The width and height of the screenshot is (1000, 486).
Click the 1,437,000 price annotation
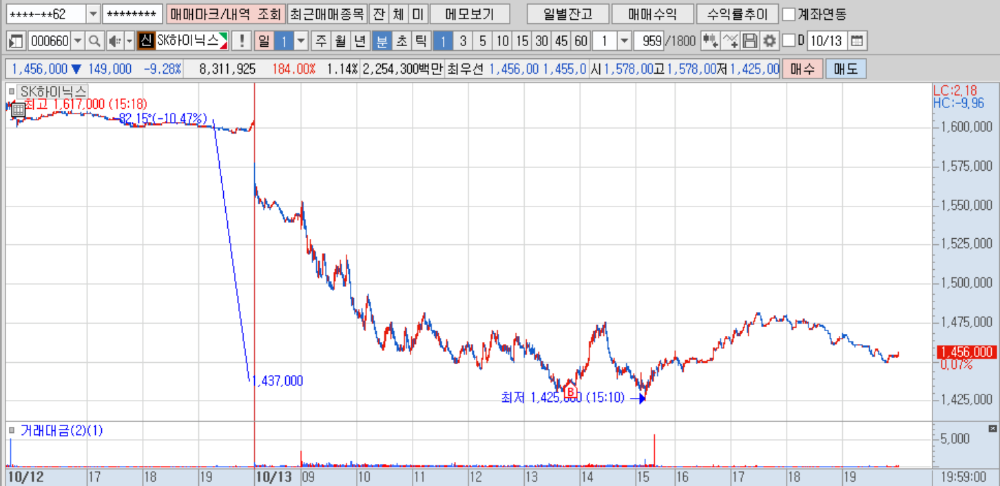coord(278,381)
